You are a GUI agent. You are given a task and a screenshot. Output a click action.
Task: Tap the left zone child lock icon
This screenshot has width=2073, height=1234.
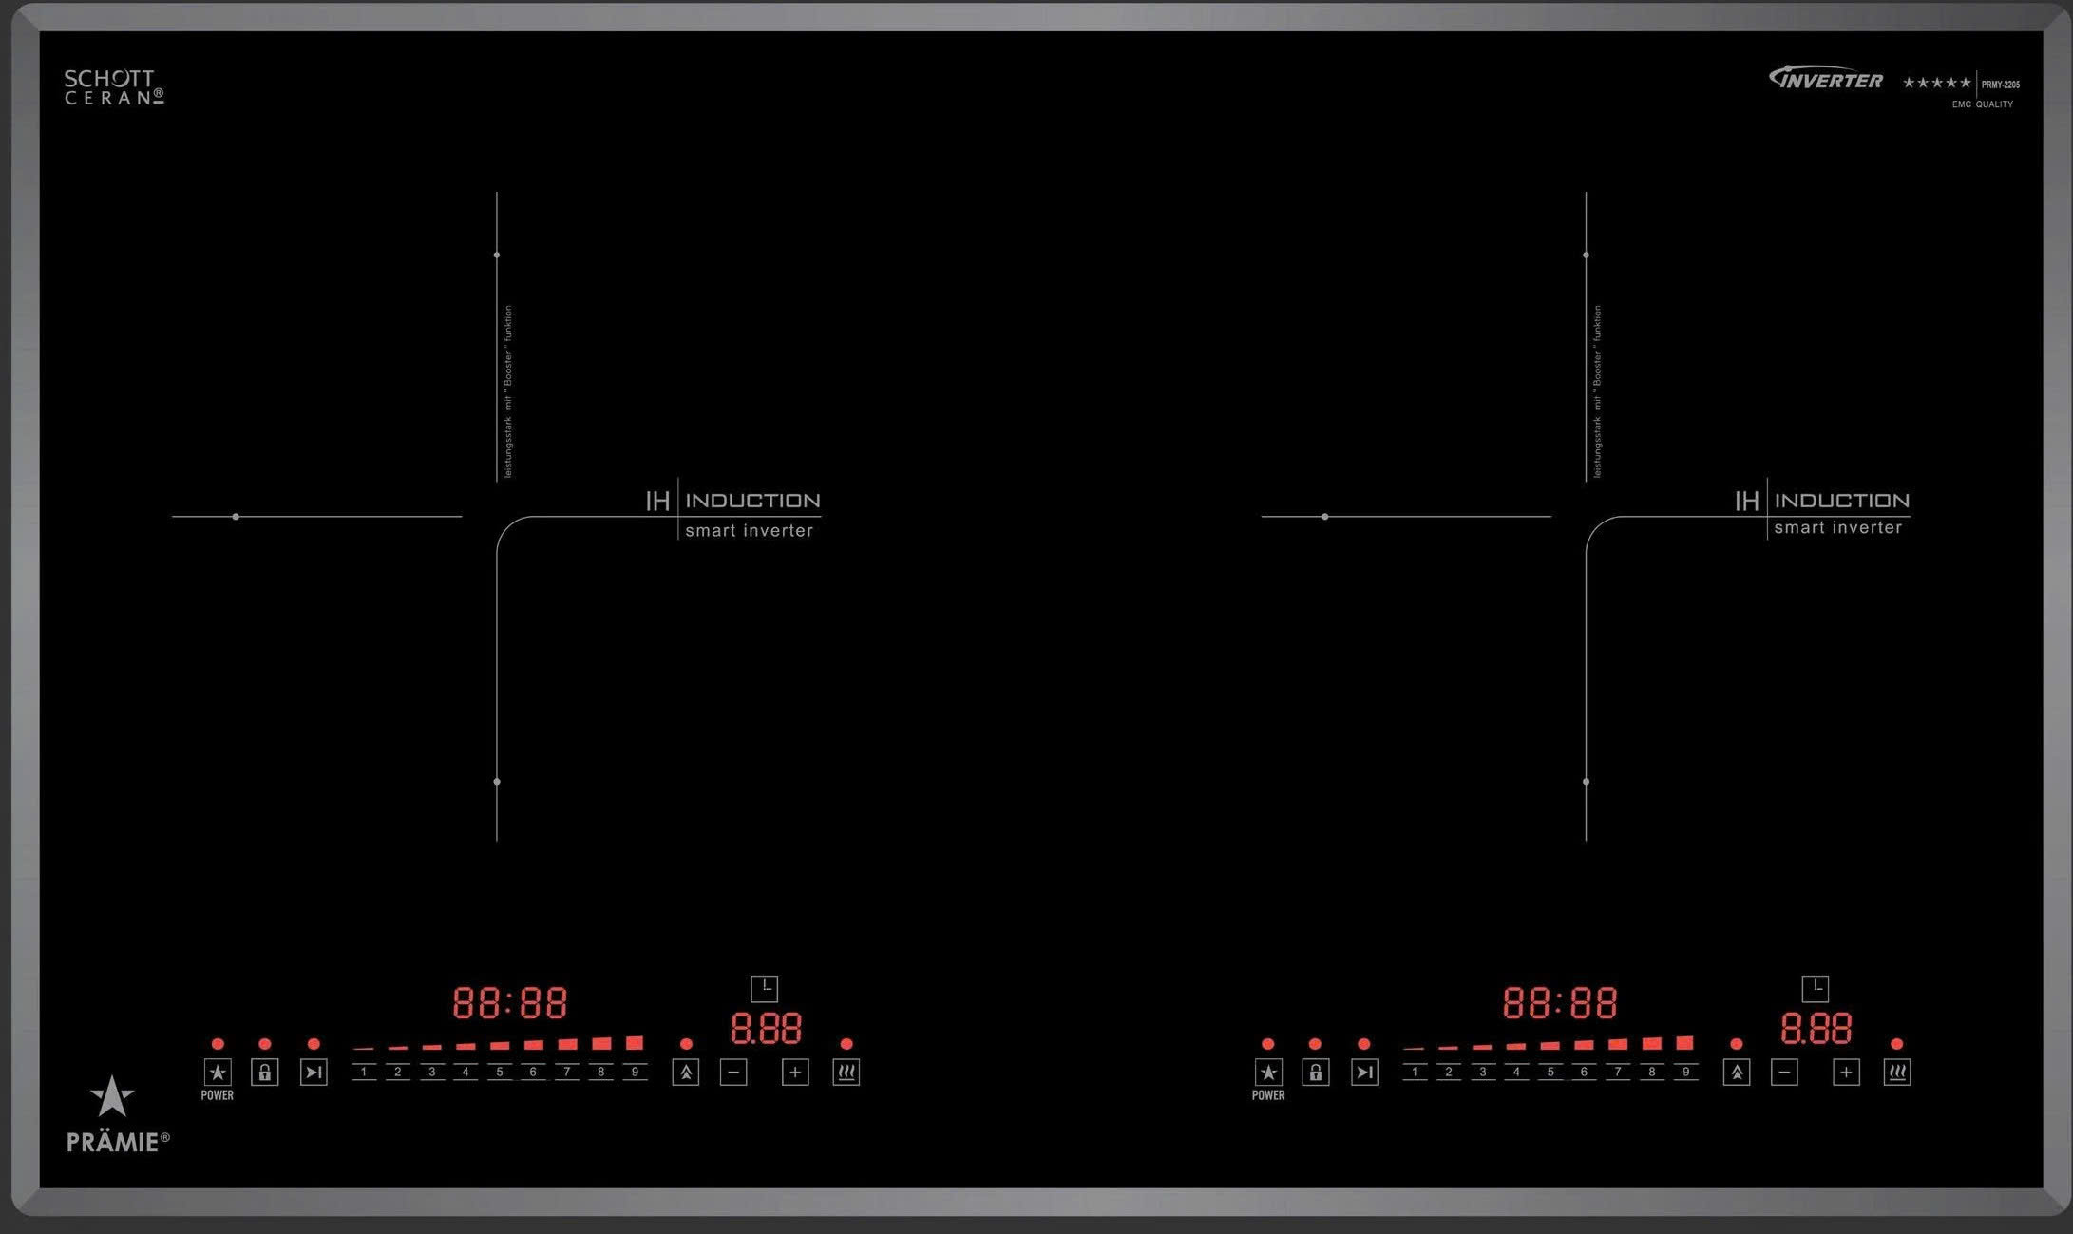(x=265, y=1073)
